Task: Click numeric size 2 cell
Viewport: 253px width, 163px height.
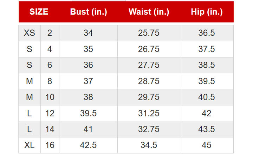Action: pos(50,33)
